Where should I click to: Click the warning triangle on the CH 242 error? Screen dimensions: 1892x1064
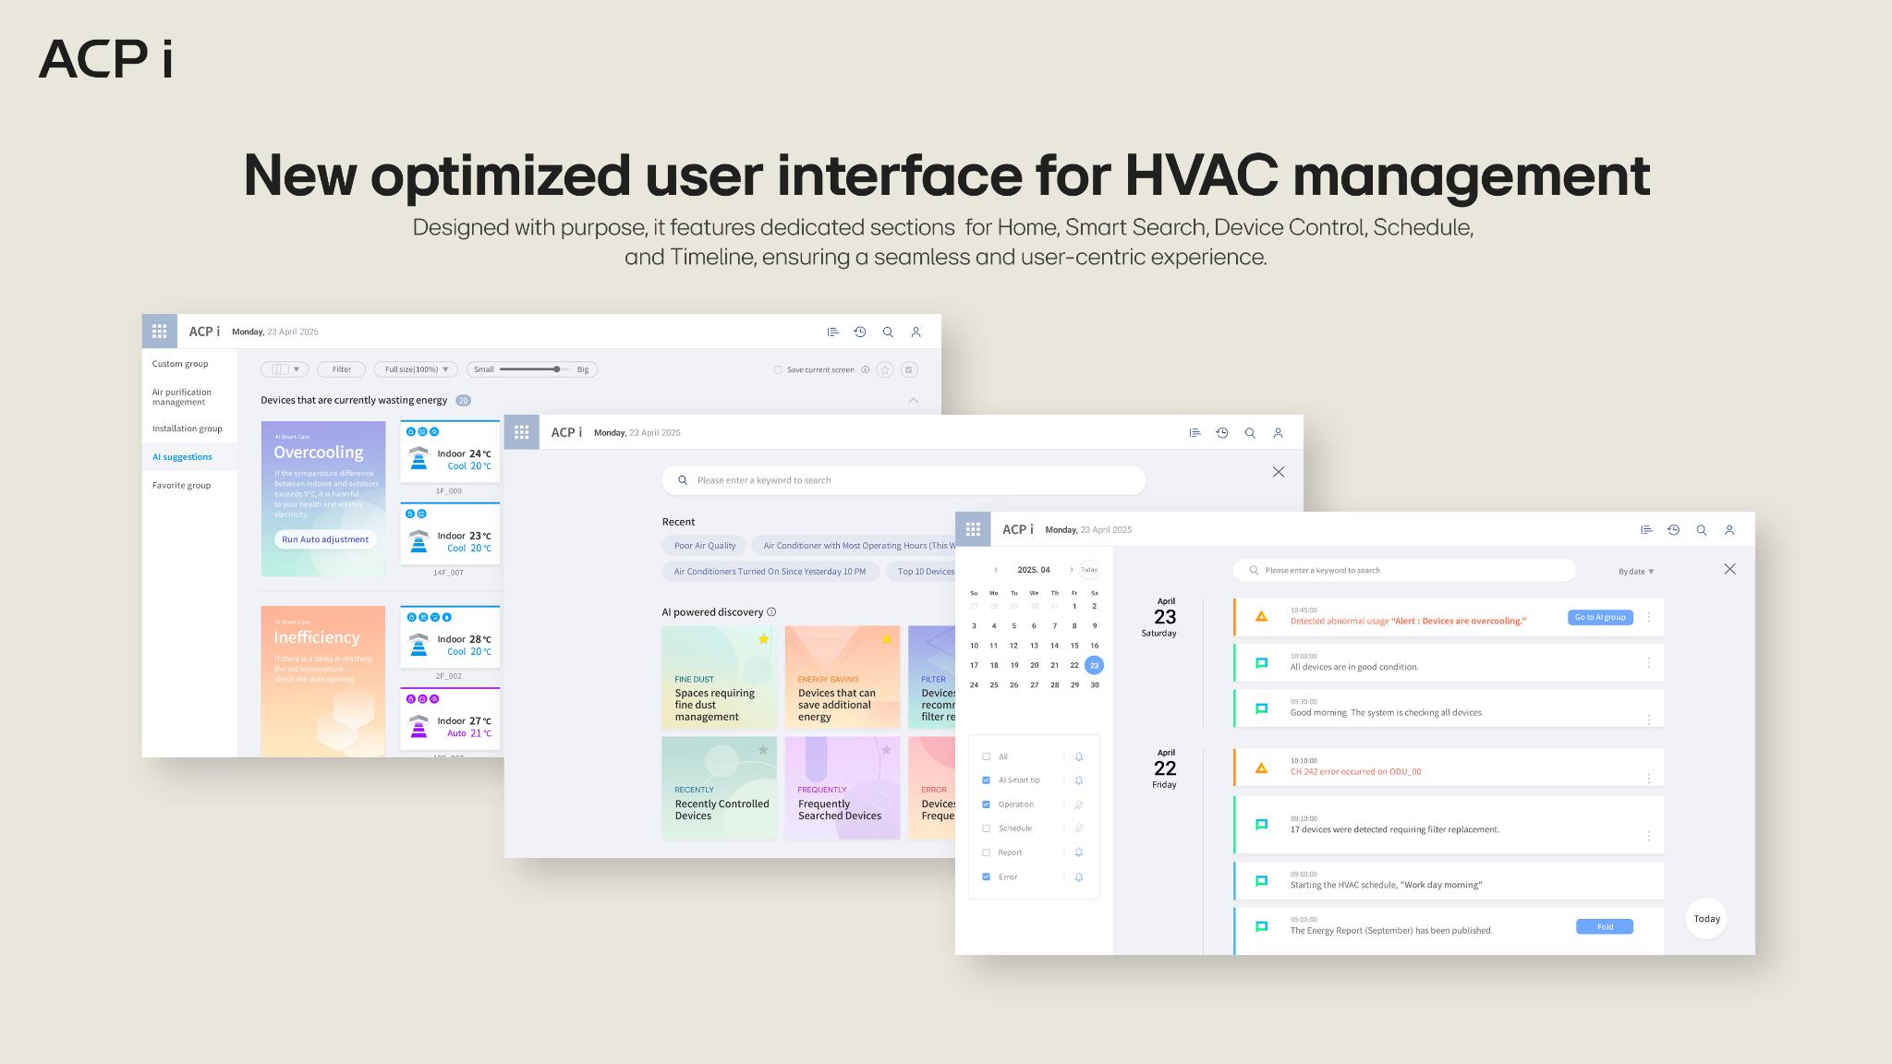pyautogui.click(x=1261, y=767)
